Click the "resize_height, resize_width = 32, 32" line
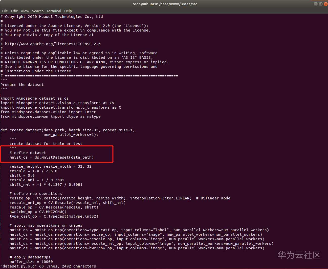 (51, 166)
